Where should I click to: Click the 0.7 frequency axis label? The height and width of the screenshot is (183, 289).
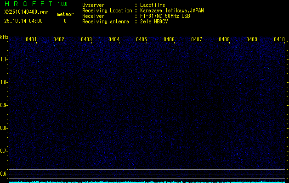4,151
